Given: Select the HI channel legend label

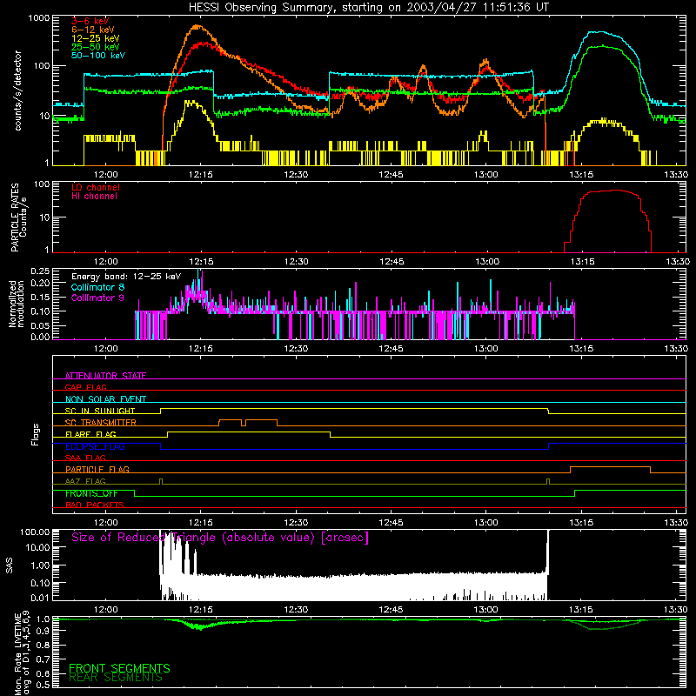Looking at the screenshot, I should coord(94,197).
